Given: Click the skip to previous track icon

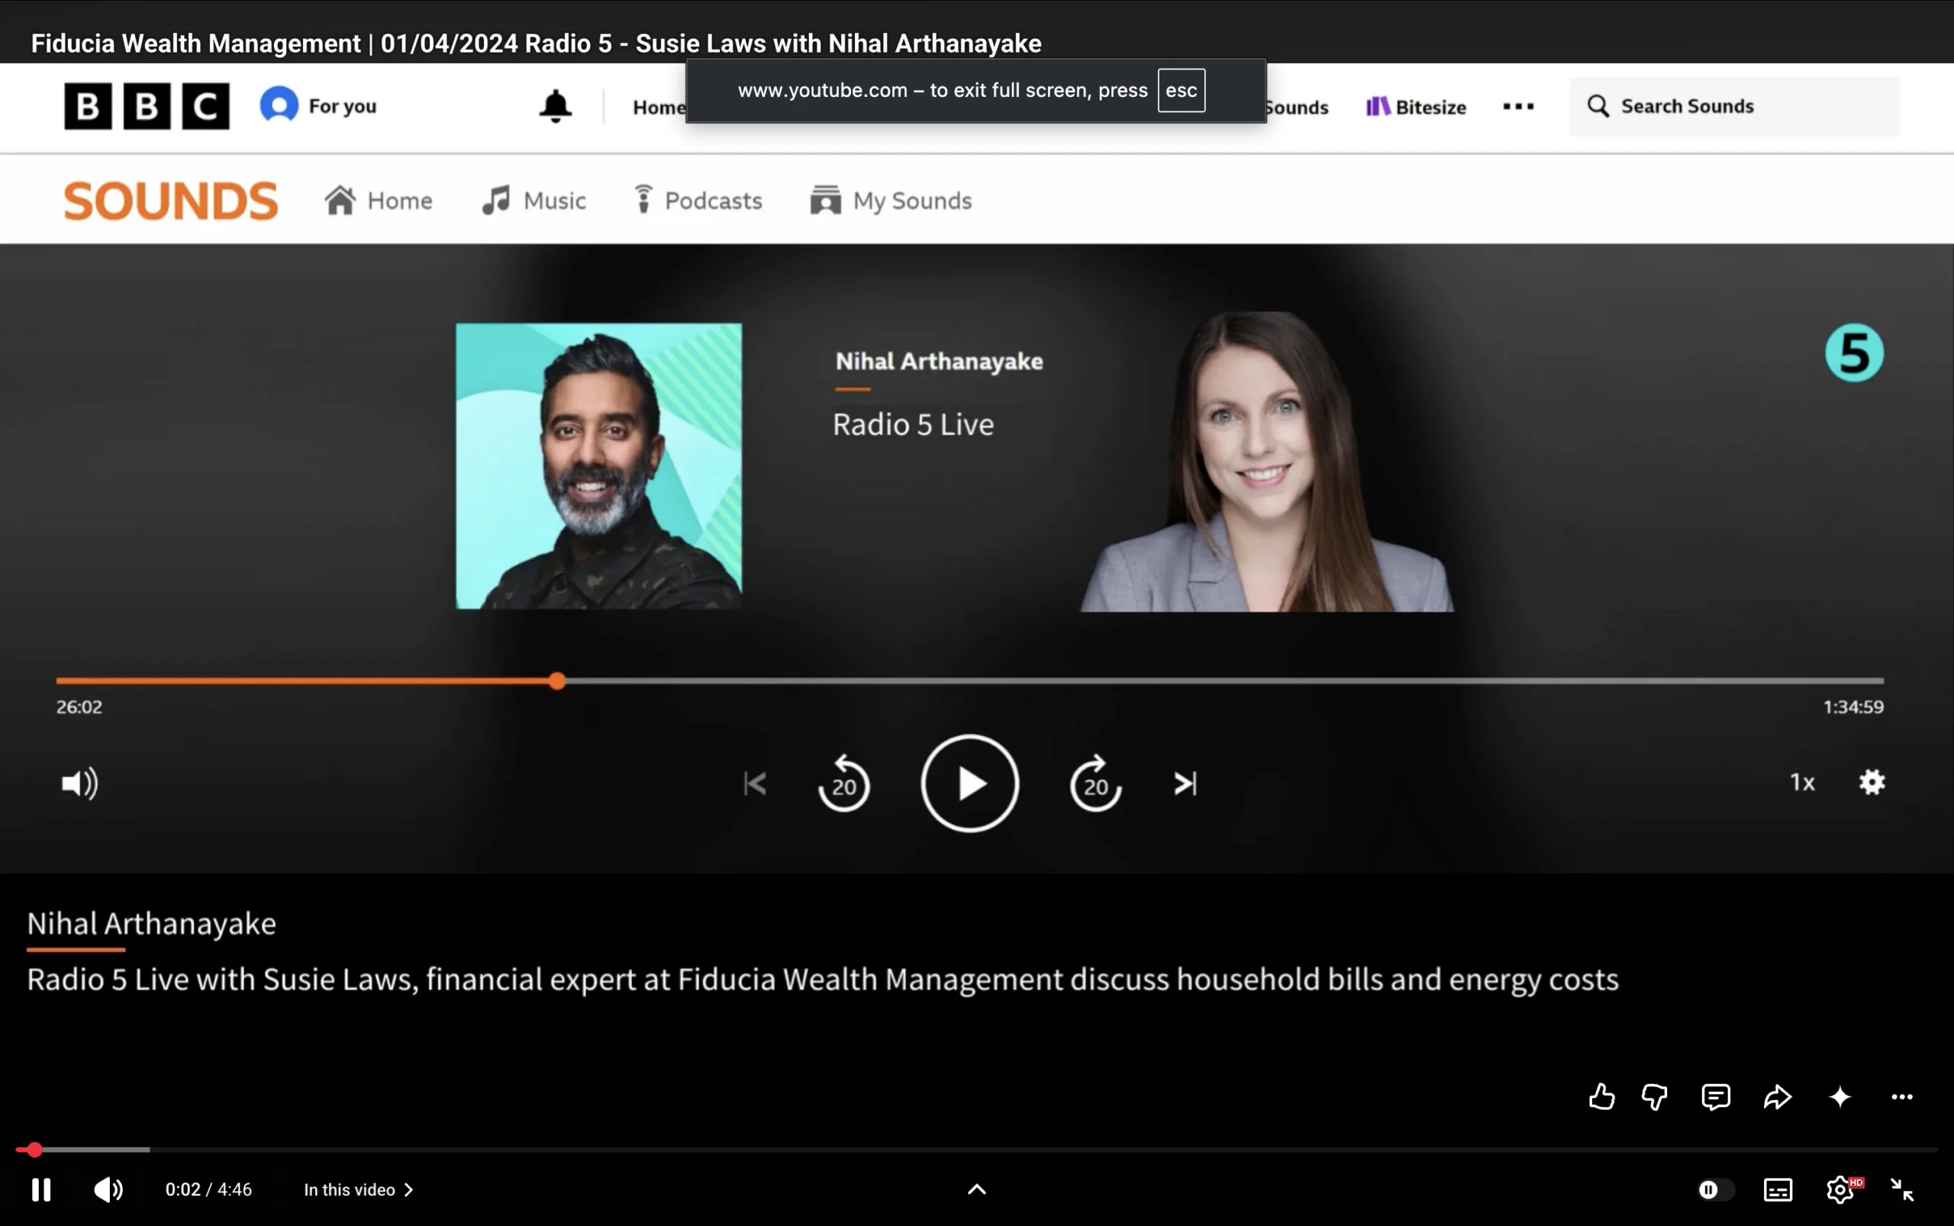Looking at the screenshot, I should click(x=755, y=784).
